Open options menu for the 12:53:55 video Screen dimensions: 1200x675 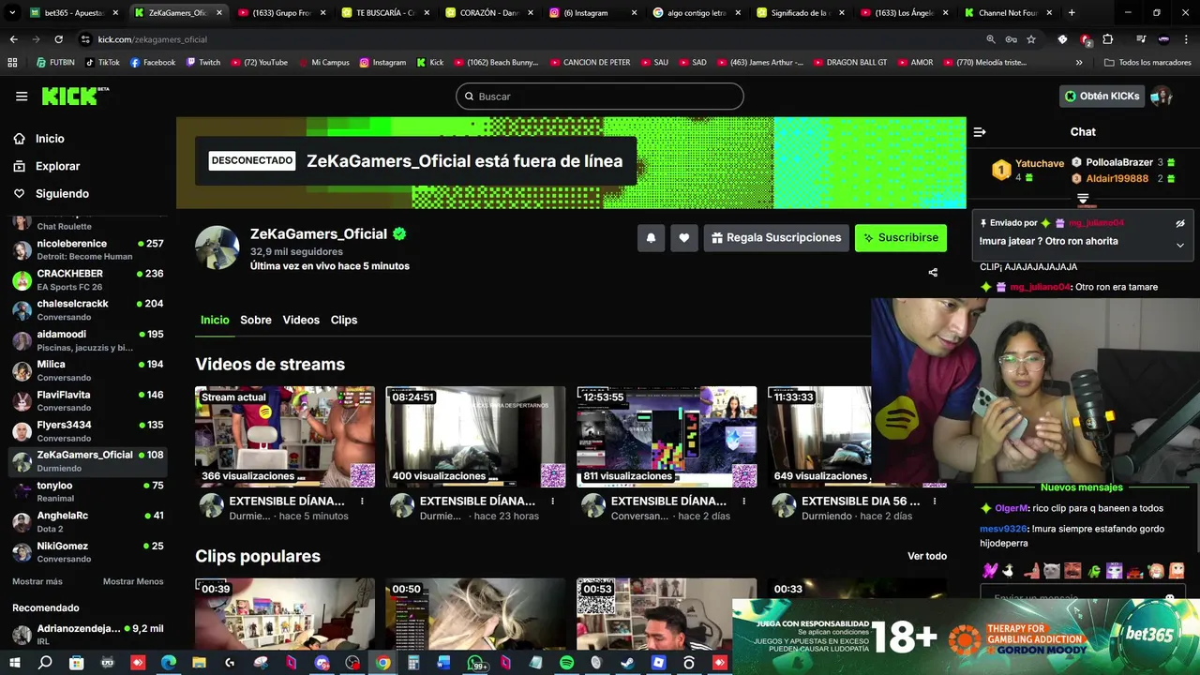pyautogui.click(x=743, y=502)
